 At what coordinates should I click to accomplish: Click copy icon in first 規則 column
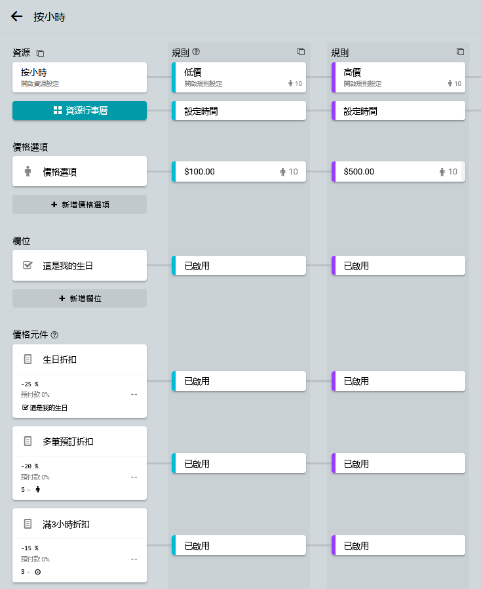click(x=301, y=52)
